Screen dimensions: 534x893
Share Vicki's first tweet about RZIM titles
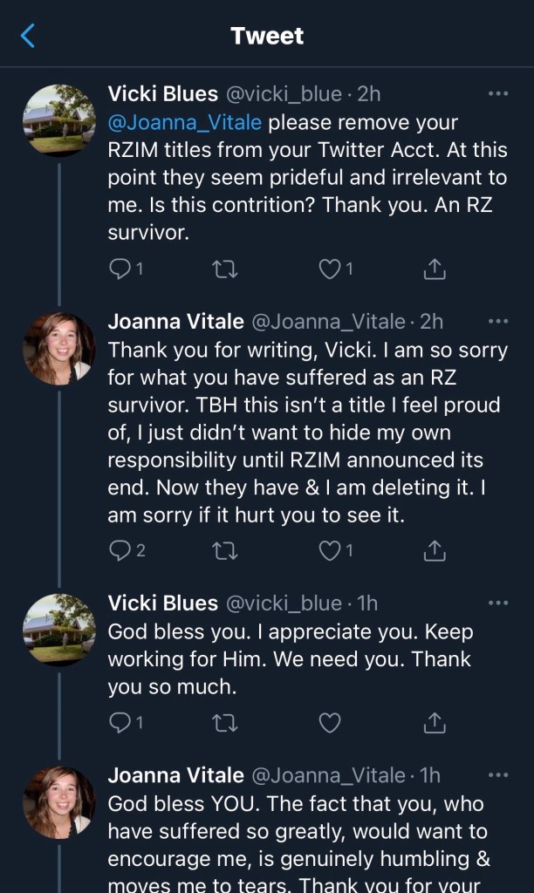(x=434, y=269)
